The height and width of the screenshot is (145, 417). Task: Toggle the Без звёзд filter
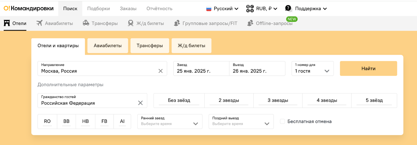pos(179,100)
